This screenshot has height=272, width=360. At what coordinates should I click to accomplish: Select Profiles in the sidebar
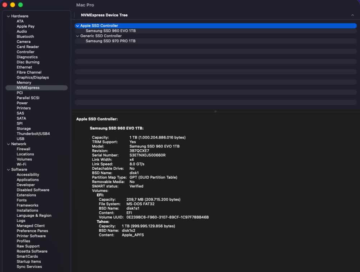click(x=23, y=241)
